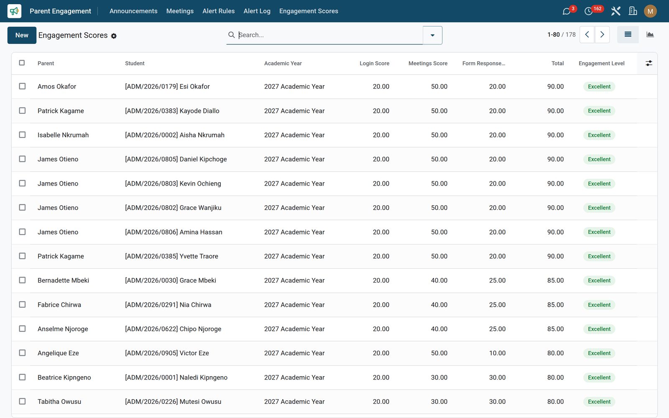Toggle the select-all header checkbox
Image resolution: width=669 pixels, height=418 pixels.
pos(22,63)
